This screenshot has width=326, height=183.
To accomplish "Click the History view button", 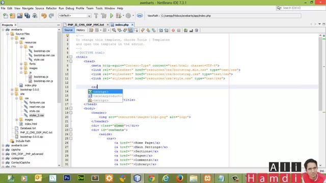I will (x=80, y=30).
